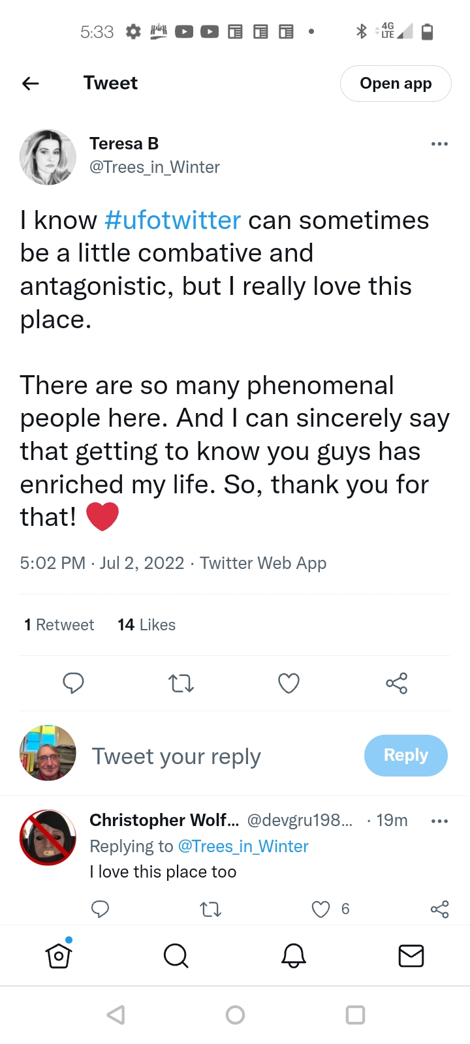This screenshot has width=470, height=1044.
Task: Open the Home feed tab icon
Action: pos(59,956)
